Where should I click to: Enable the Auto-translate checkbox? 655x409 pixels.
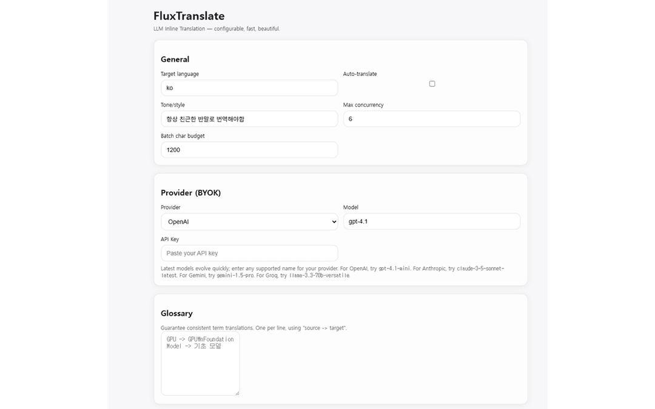point(432,84)
